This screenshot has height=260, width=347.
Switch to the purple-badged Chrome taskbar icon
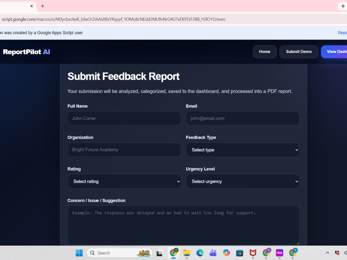pos(266,253)
